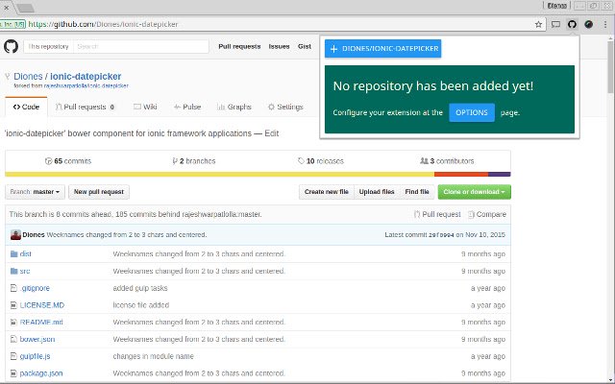Open the ionic-datepicker repository title link
The width and height of the screenshot is (615, 384).
pos(86,77)
